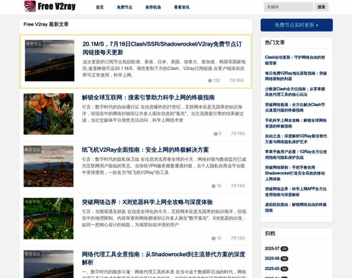Open hot article 自由之选 V2Ray最佳替代方案
This screenshot has height=278, width=352.
pyautogui.click(x=295, y=139)
